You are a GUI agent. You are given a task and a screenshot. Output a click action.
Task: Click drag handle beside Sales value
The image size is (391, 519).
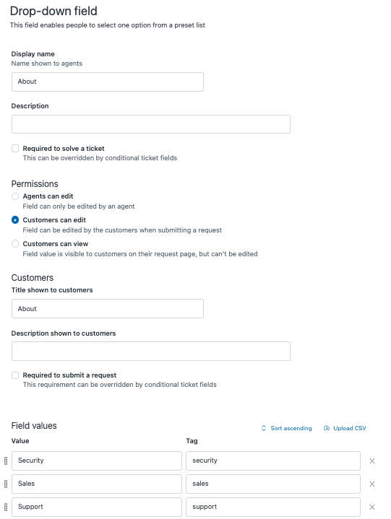(6, 484)
